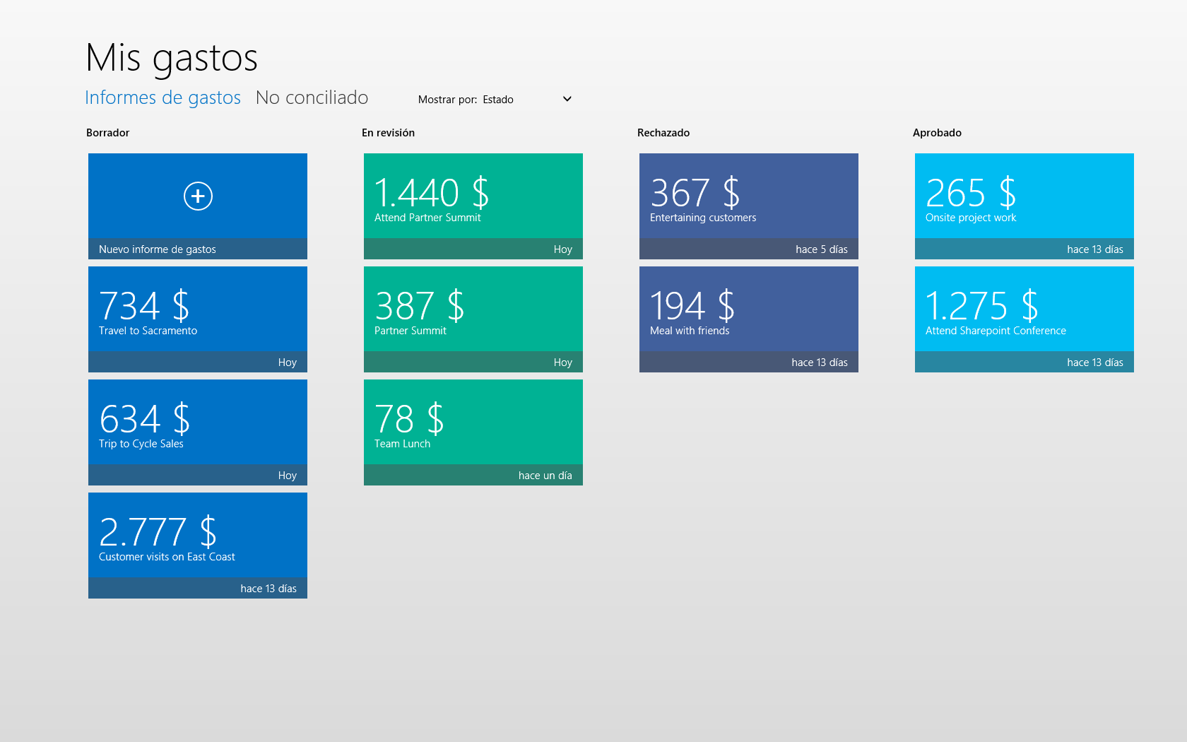Click the En revisión column header
Viewport: 1187px width, 742px height.
tap(388, 133)
